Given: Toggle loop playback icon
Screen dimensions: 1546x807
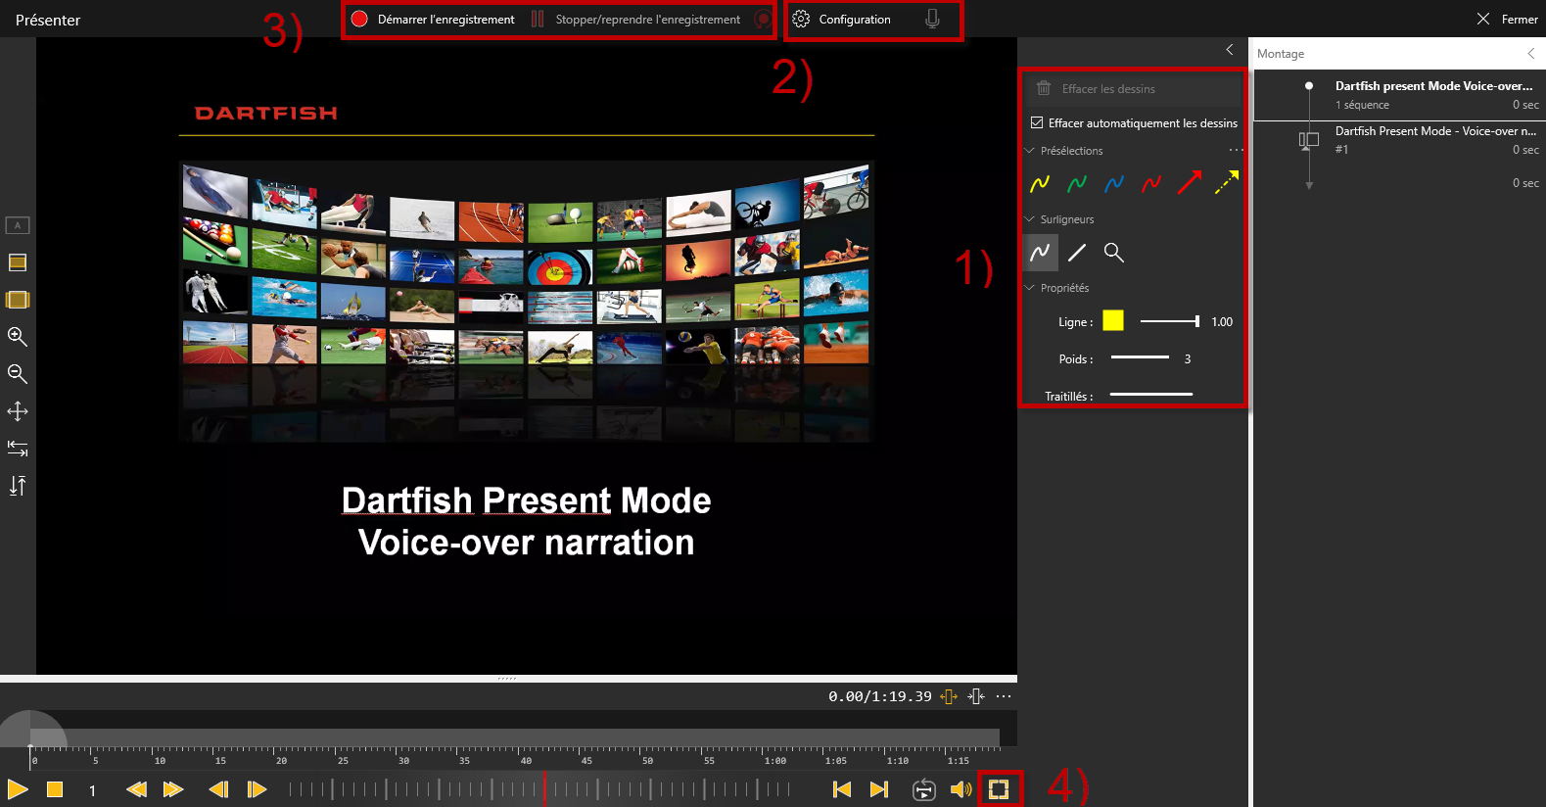Looking at the screenshot, I should click(923, 789).
